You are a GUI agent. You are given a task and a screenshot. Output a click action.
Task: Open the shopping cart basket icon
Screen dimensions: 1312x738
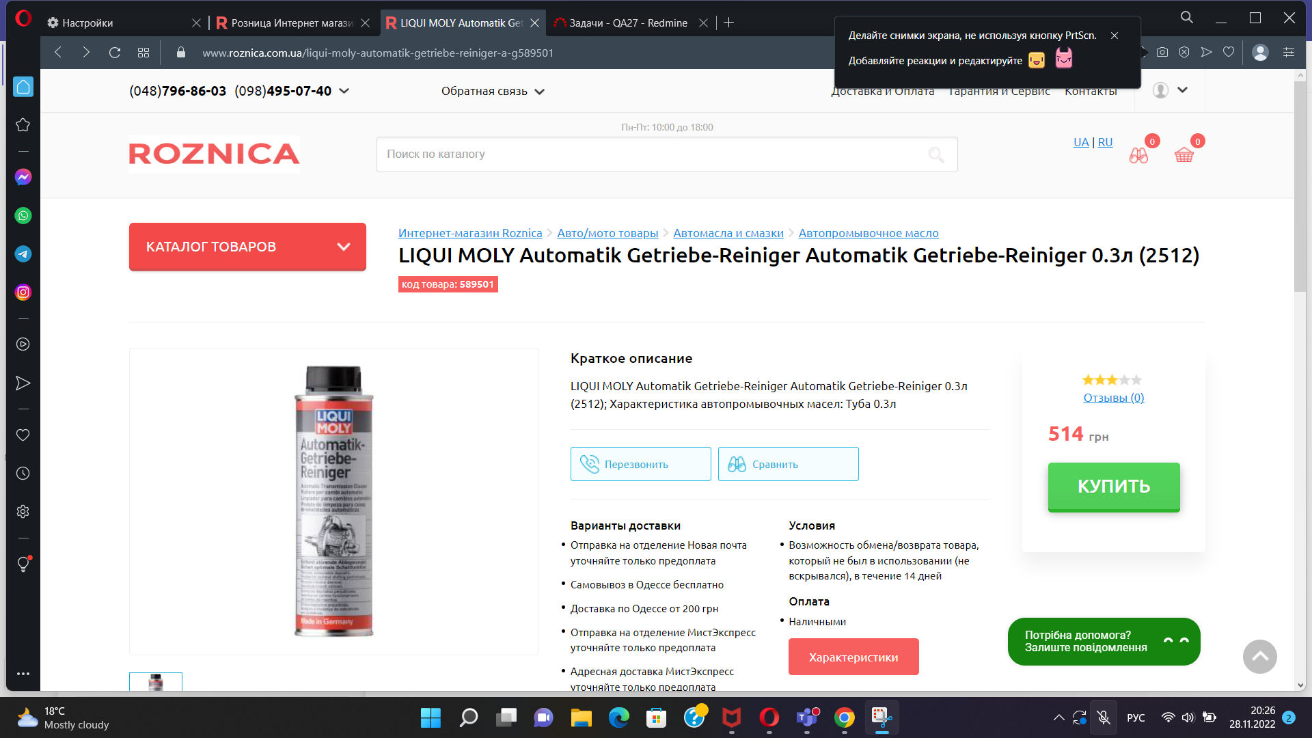tap(1184, 155)
